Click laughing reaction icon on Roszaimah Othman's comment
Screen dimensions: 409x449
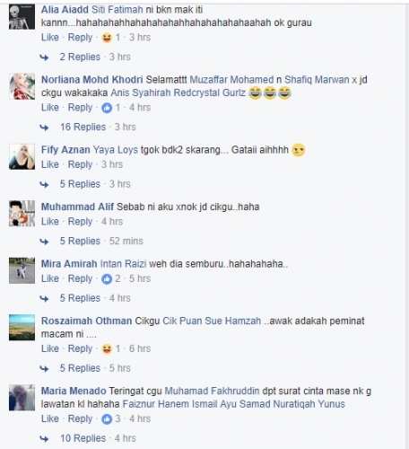point(107,349)
